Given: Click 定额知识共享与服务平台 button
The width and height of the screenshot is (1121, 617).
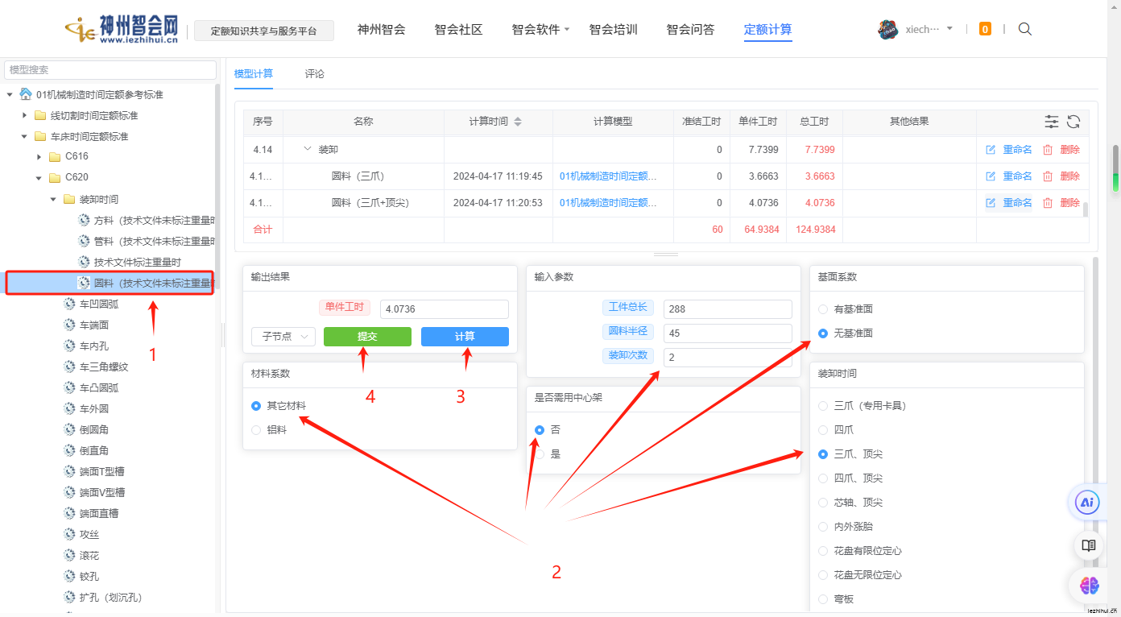Looking at the screenshot, I should [265, 31].
